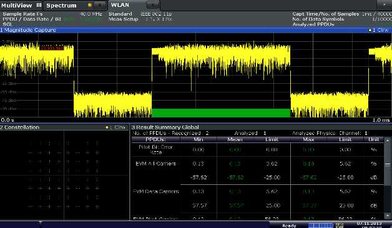
Task: Click the result table scrollbar up arrow
Action: [388, 141]
